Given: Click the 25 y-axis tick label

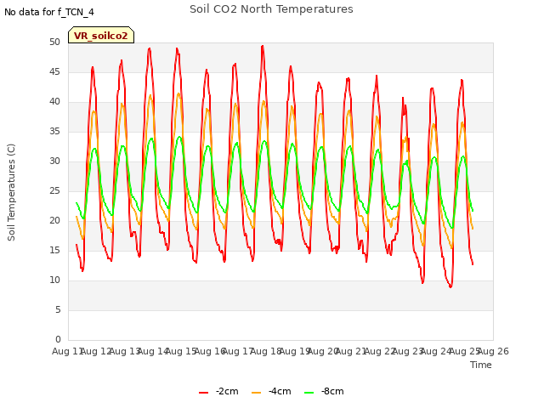Looking at the screenshot, I should (x=54, y=190).
